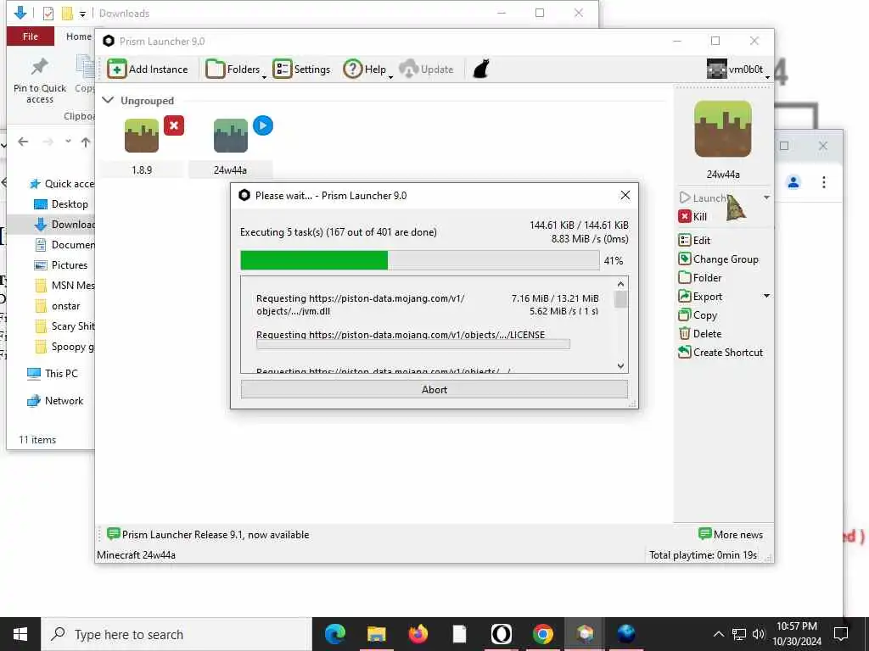Select Downloads in Explorer sidebar
The width and height of the screenshot is (869, 651).
[64, 224]
